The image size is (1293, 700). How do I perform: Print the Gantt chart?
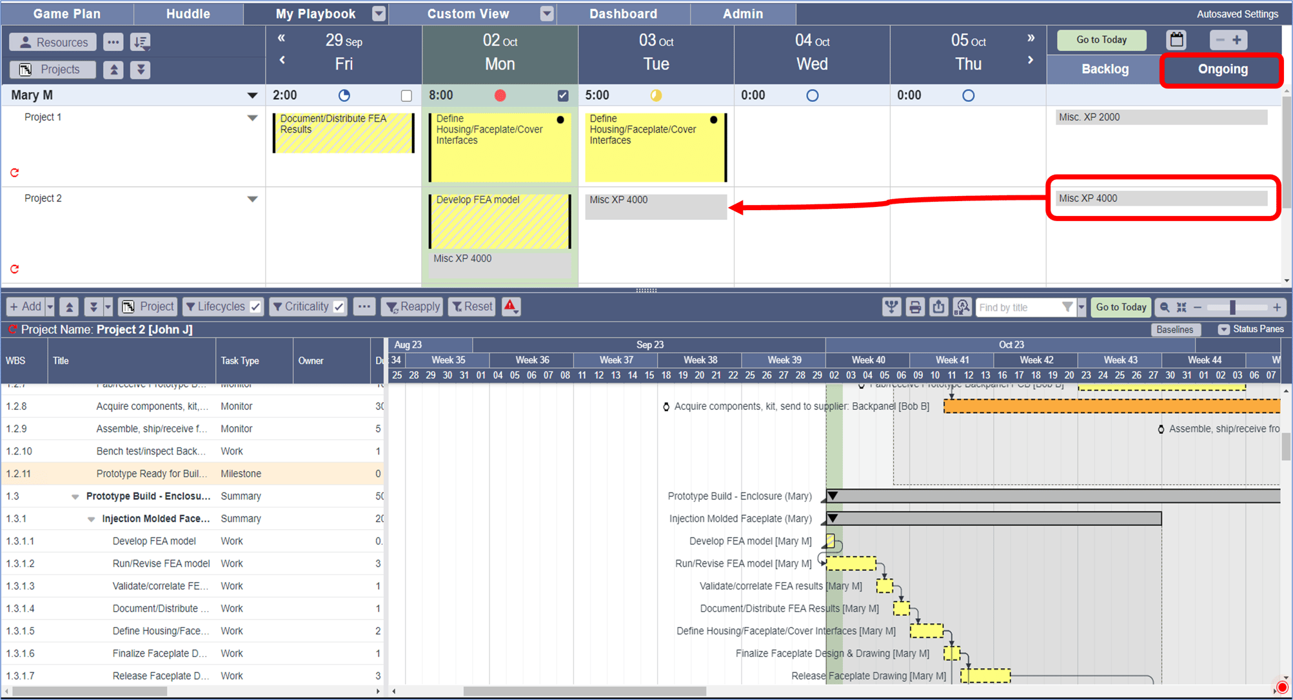(915, 307)
